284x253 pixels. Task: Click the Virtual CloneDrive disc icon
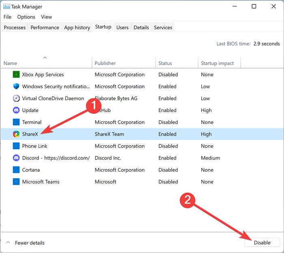pos(16,98)
